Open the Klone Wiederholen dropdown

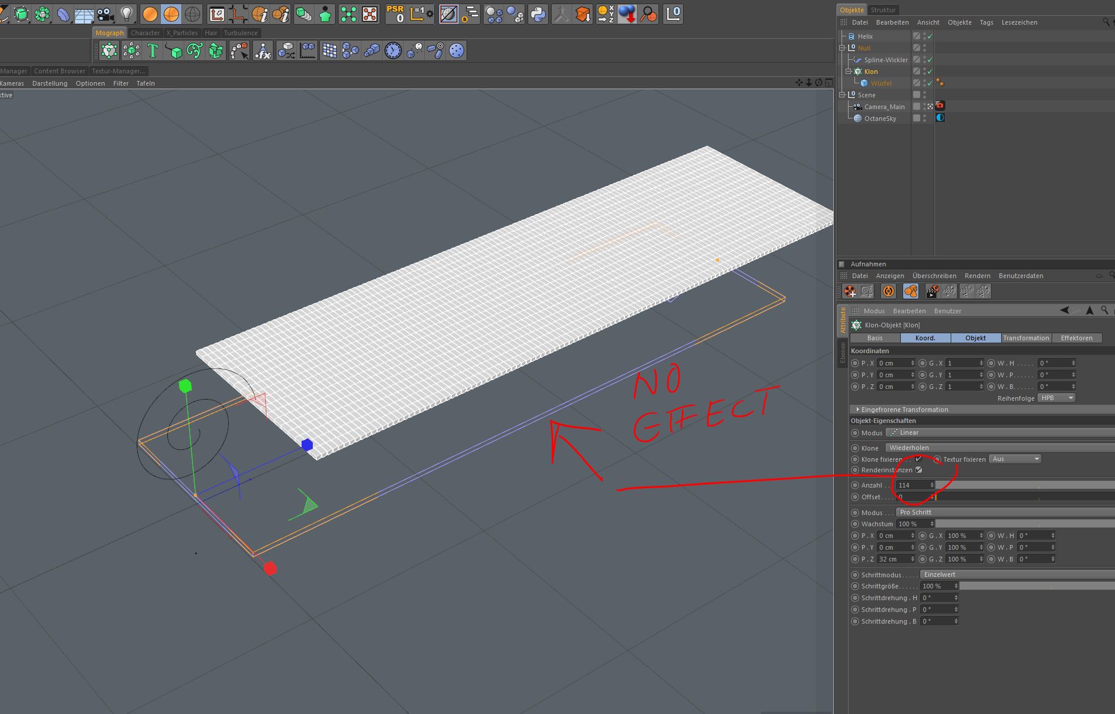1000,448
